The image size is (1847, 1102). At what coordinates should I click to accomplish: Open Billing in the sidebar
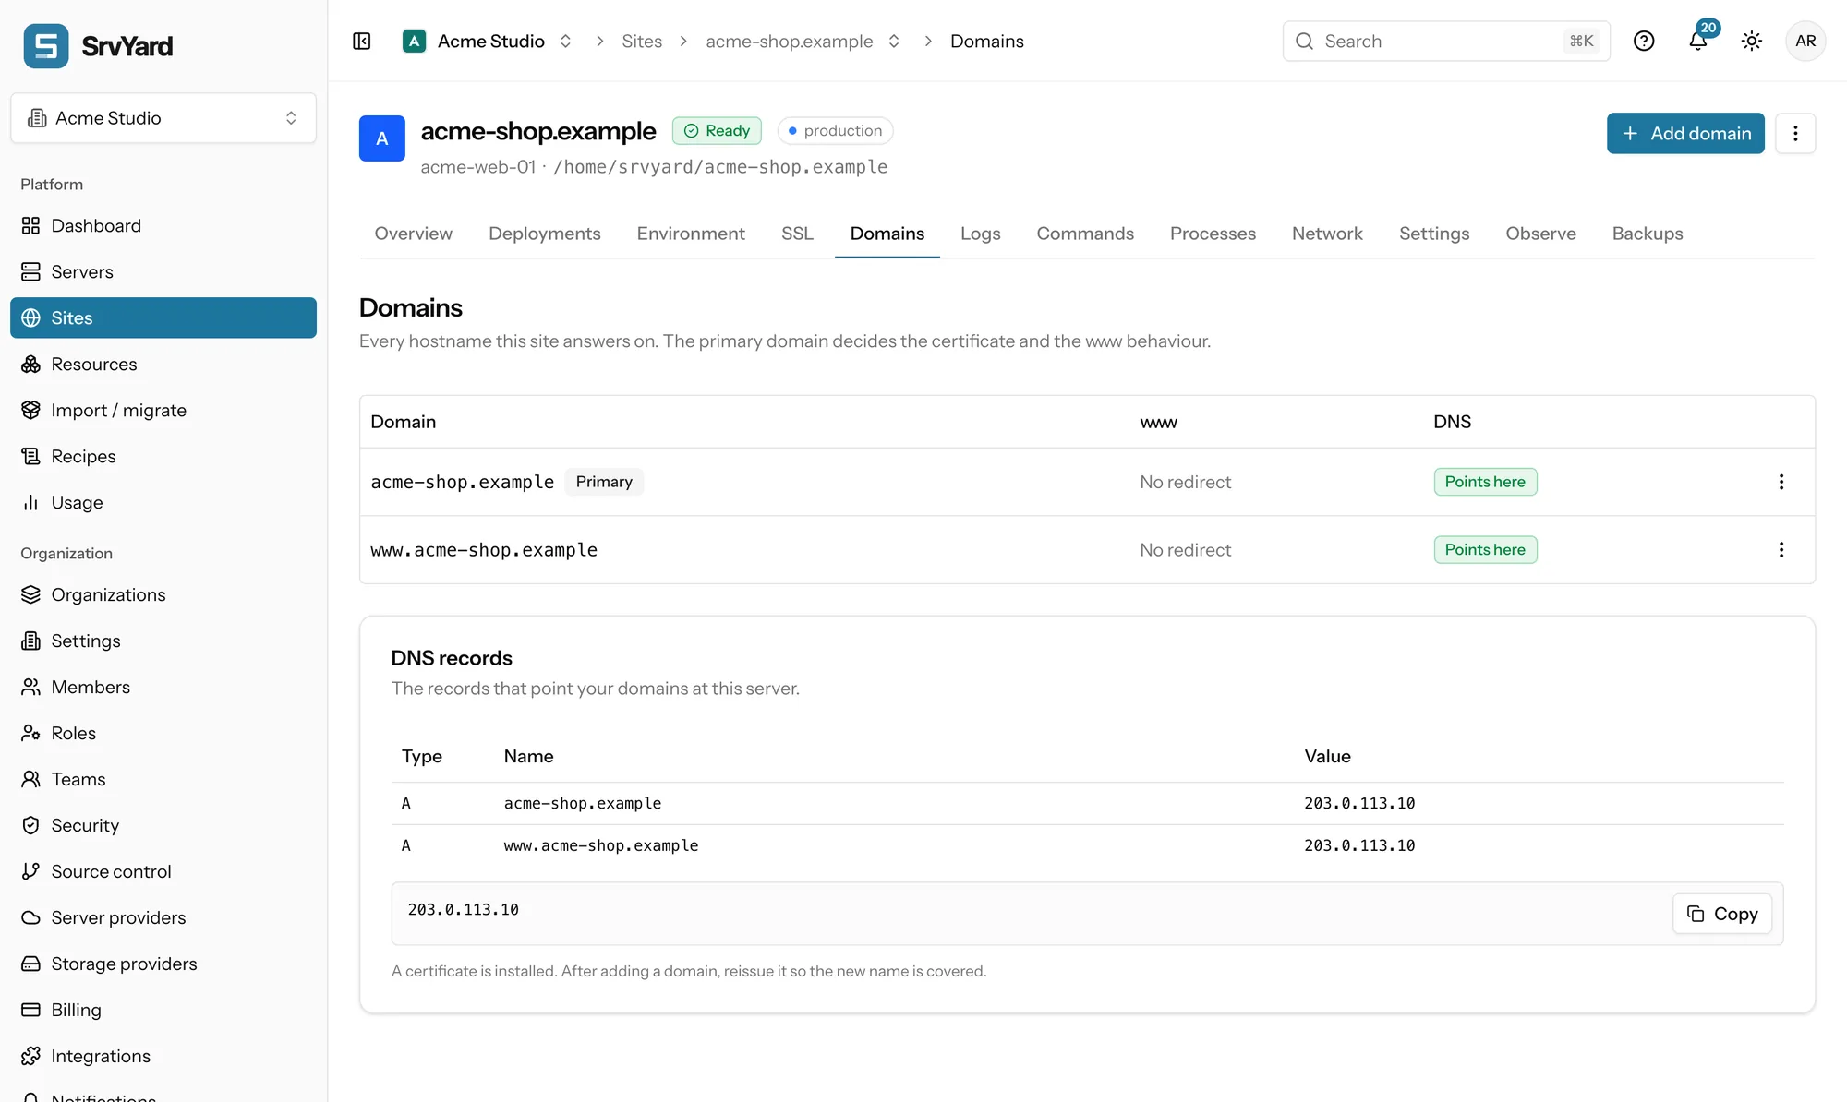pos(163,1011)
